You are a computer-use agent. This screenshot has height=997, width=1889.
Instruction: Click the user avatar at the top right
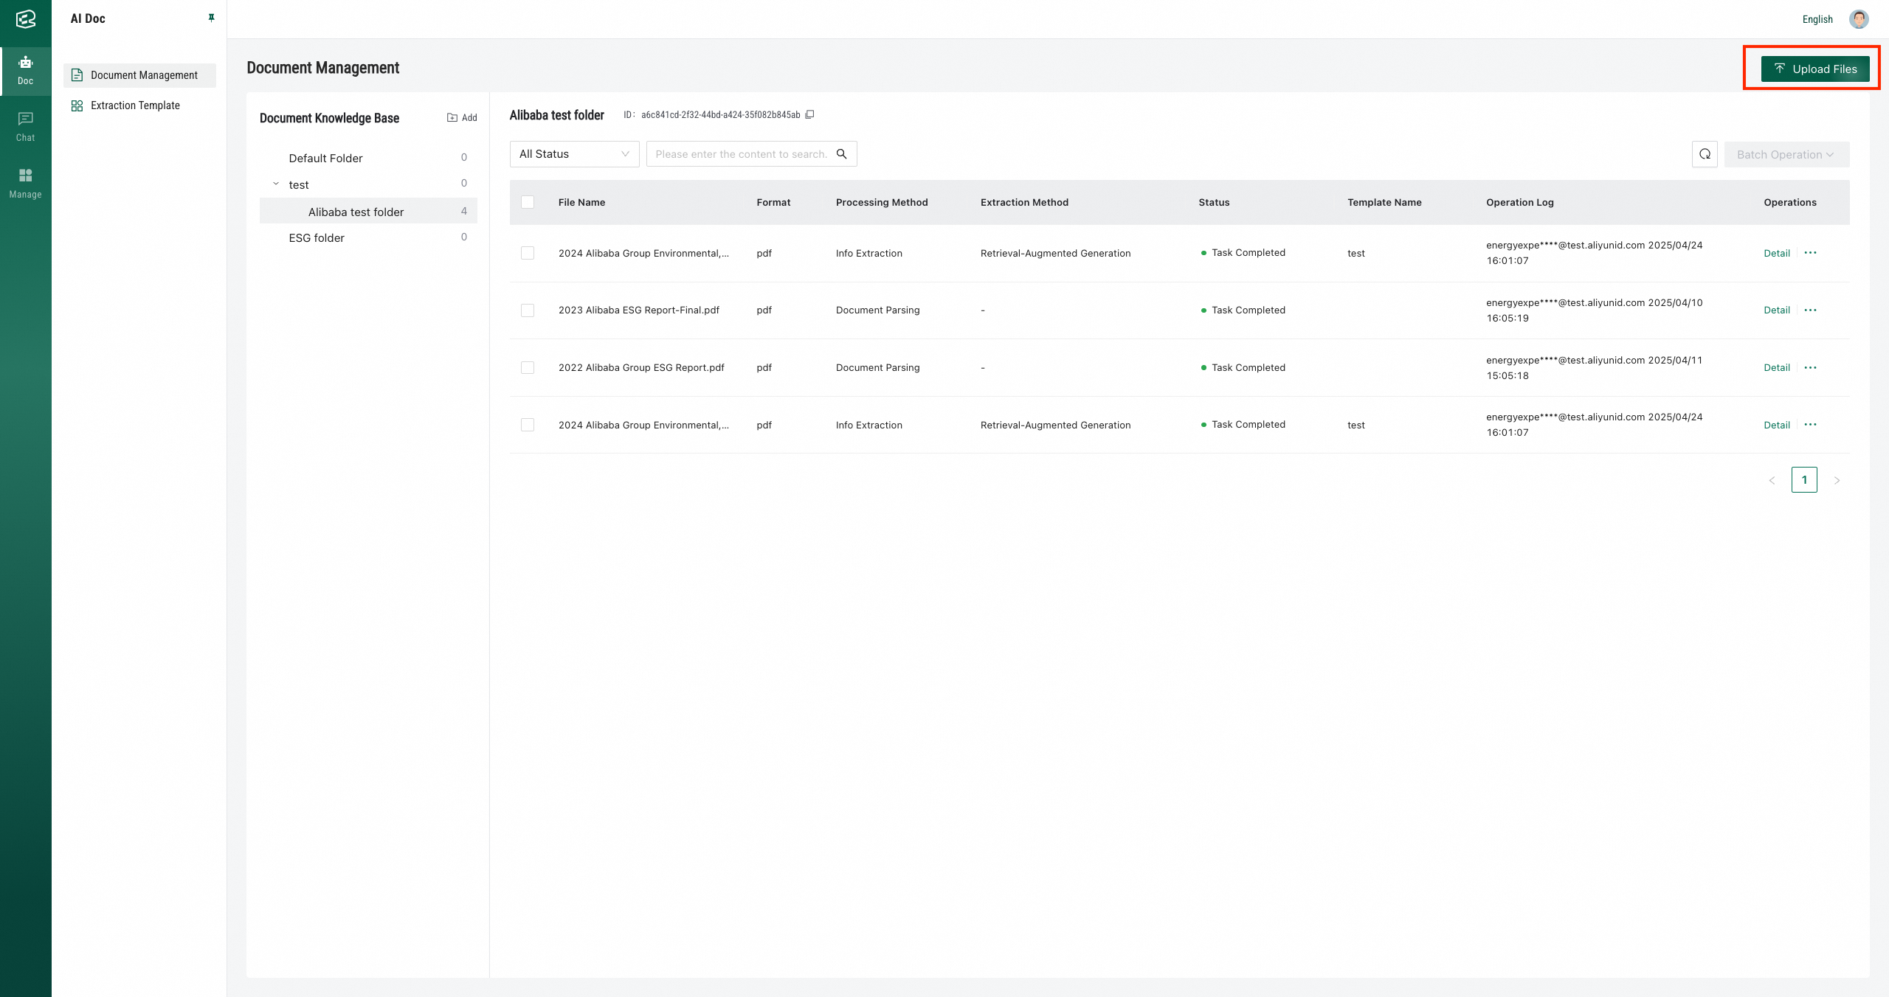click(1858, 19)
